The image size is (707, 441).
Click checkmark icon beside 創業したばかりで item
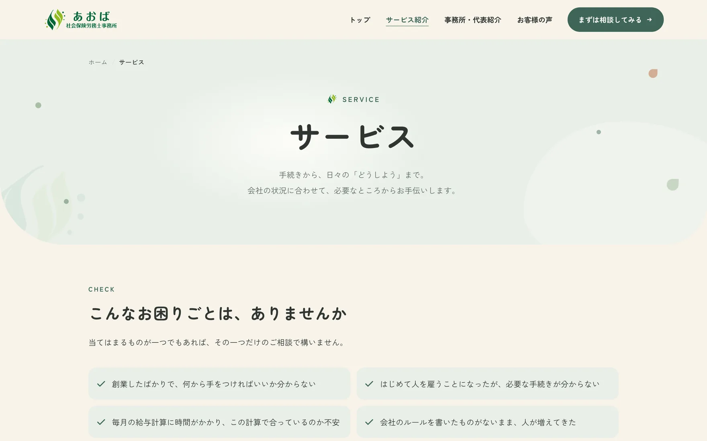[101, 384]
